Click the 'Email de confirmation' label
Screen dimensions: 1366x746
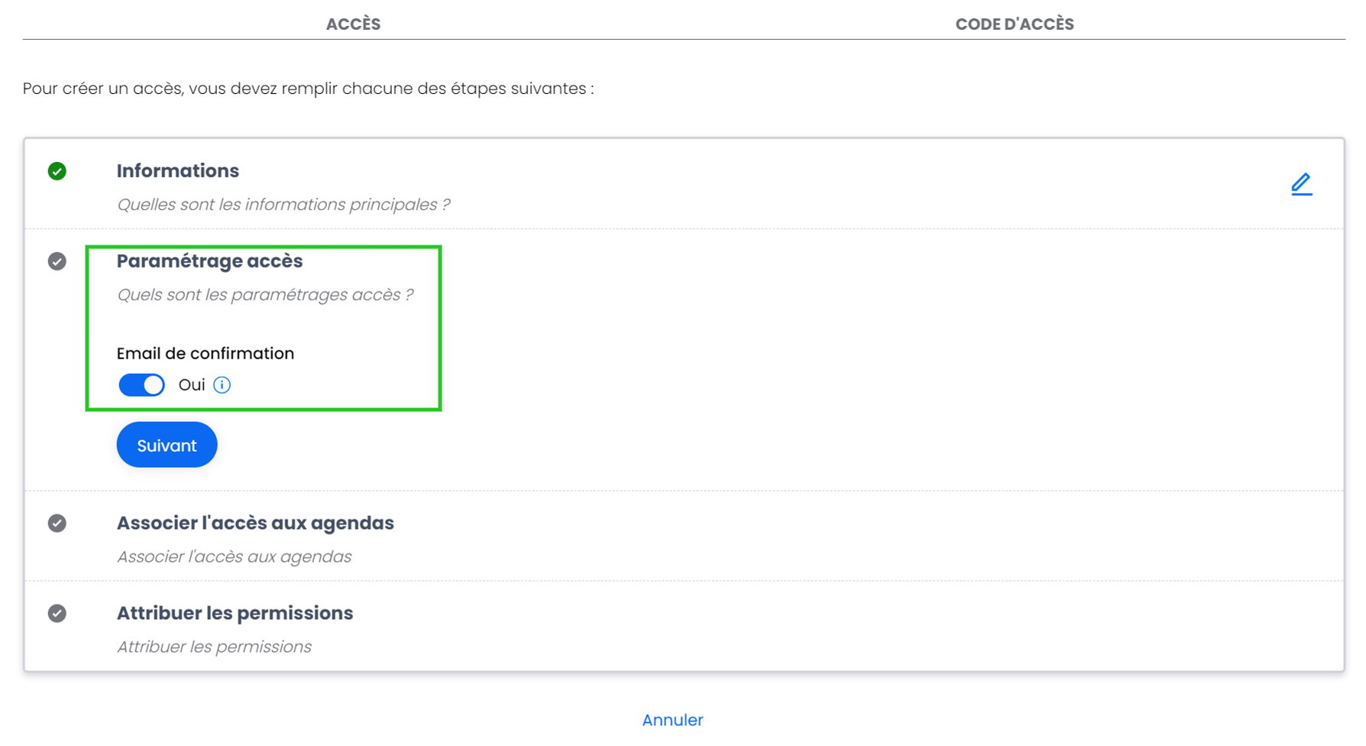(x=205, y=354)
